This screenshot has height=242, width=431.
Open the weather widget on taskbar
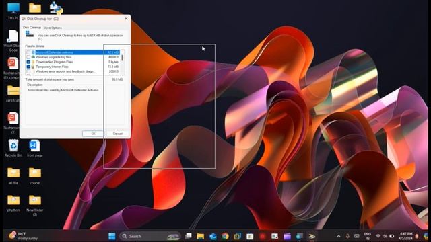tap(23, 236)
